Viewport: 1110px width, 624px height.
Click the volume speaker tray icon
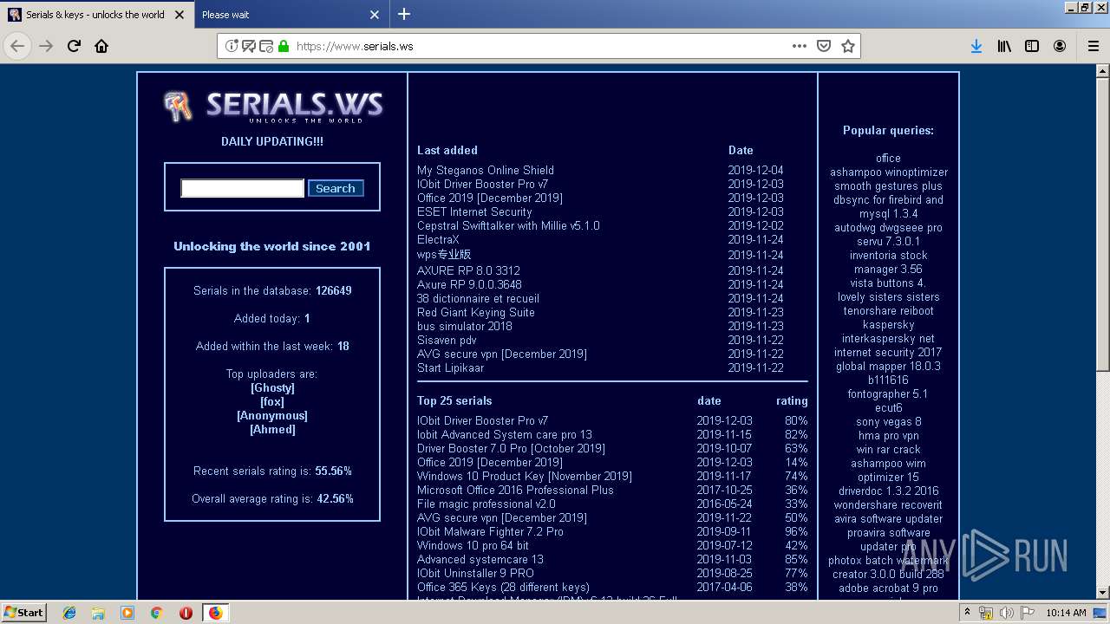[x=1006, y=613]
